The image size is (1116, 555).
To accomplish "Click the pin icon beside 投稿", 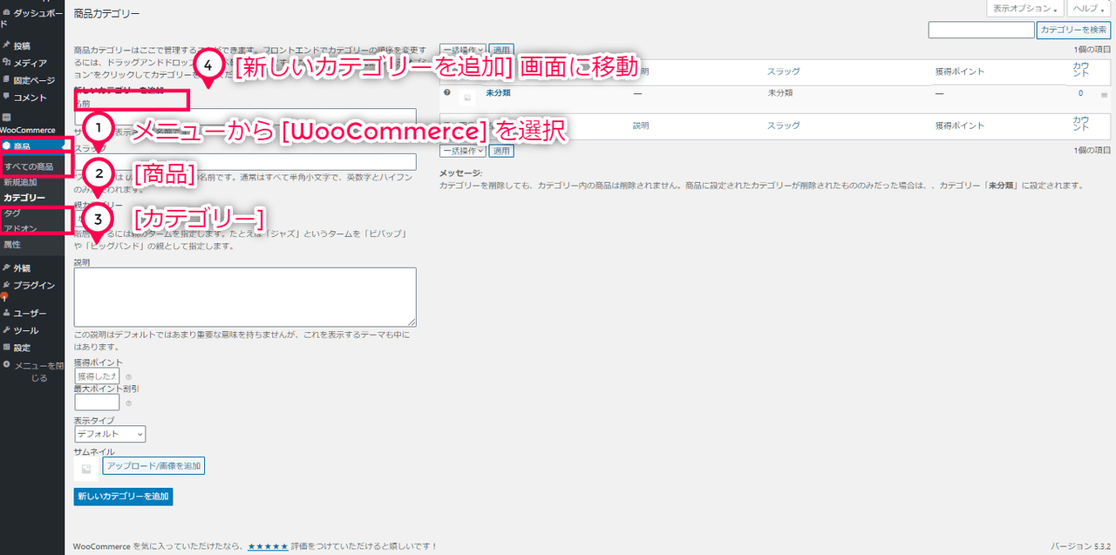I will (7, 45).
